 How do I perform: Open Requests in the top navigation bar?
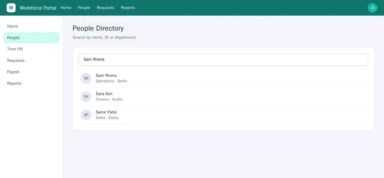(x=106, y=8)
